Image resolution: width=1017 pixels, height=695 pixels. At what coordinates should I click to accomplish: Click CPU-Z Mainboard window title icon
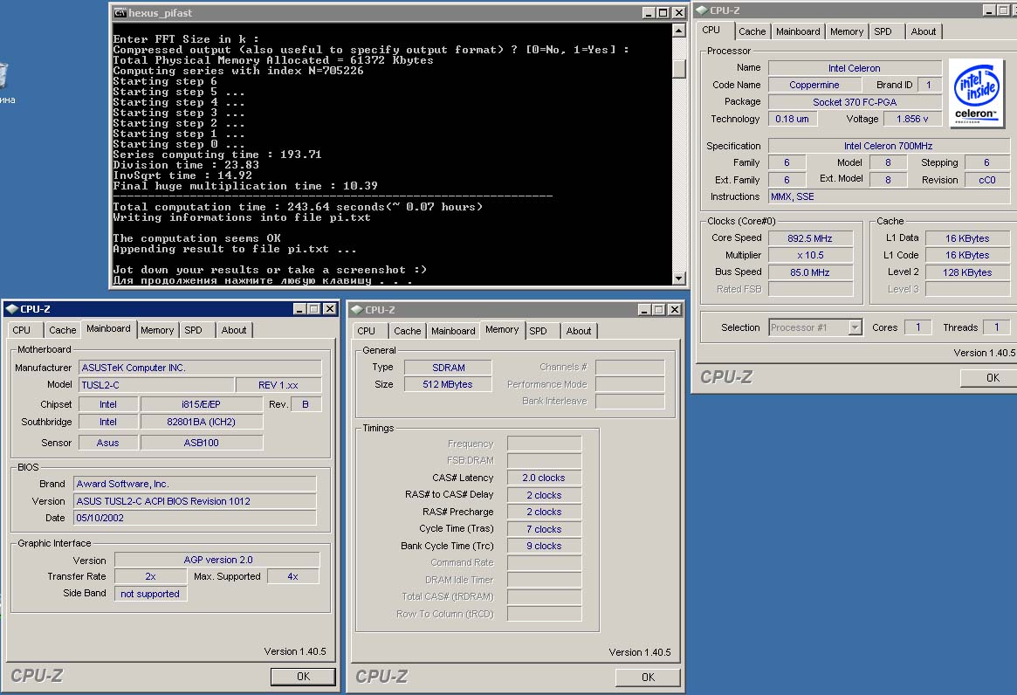pyautogui.click(x=11, y=309)
